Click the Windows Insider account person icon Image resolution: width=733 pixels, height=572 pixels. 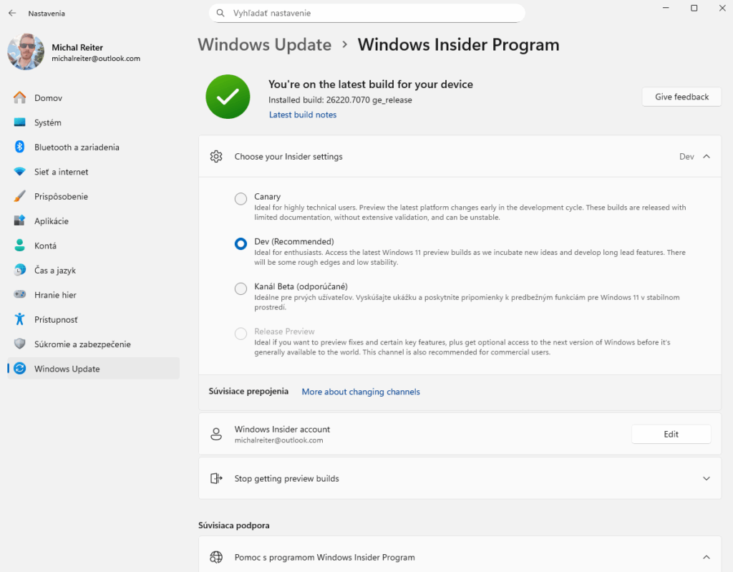click(x=216, y=433)
